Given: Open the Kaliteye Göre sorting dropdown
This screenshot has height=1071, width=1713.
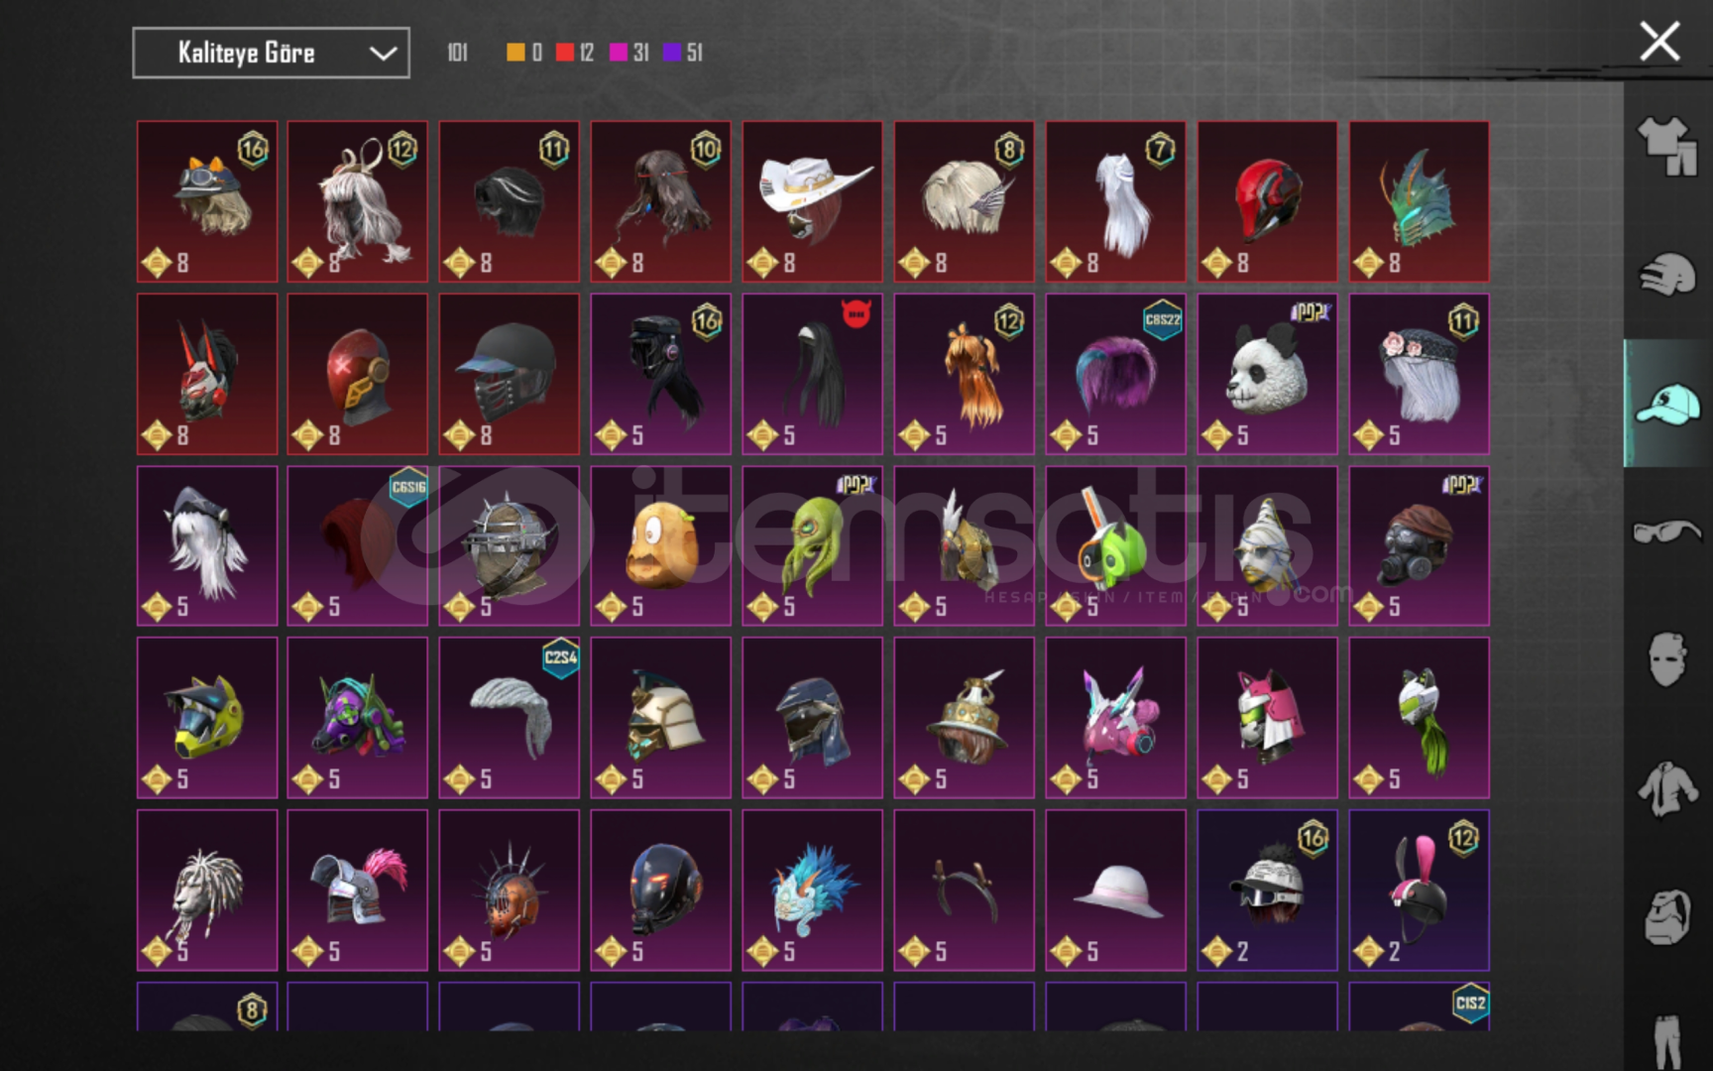Looking at the screenshot, I should 271,53.
